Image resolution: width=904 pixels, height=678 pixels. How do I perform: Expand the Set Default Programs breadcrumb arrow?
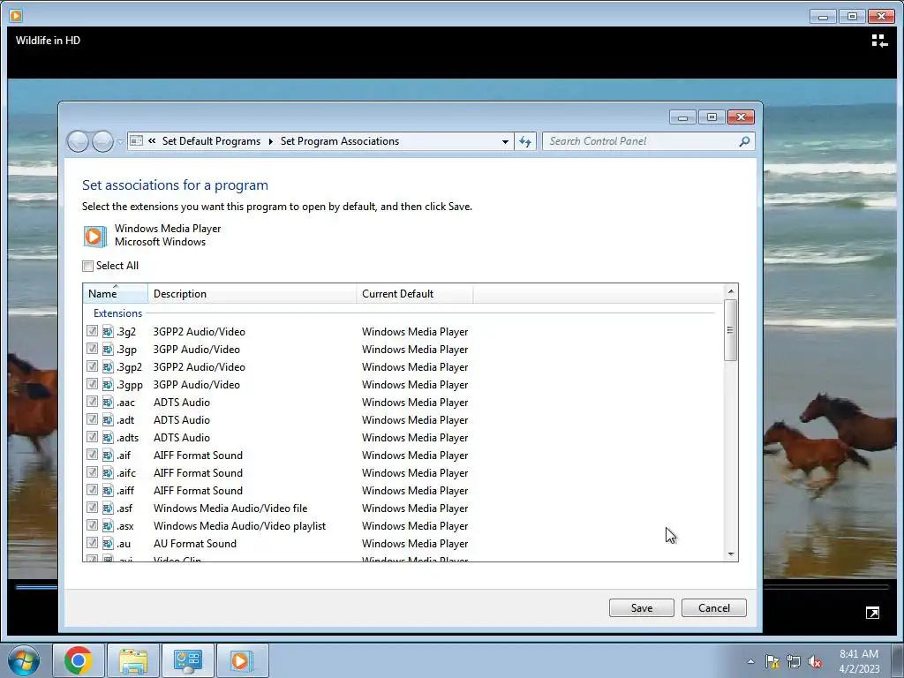[270, 142]
